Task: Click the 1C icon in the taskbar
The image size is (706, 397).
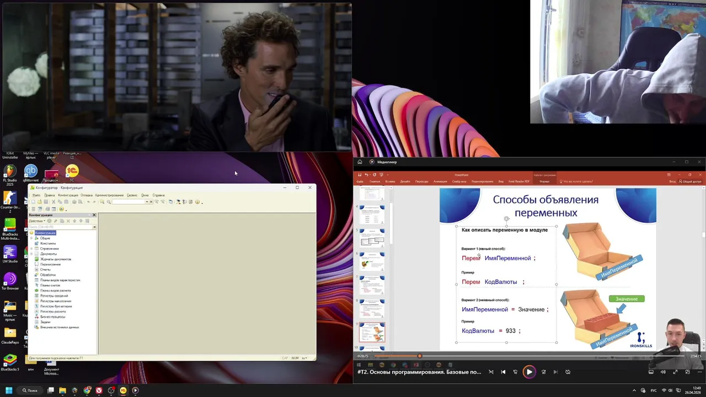Action: 123,390
